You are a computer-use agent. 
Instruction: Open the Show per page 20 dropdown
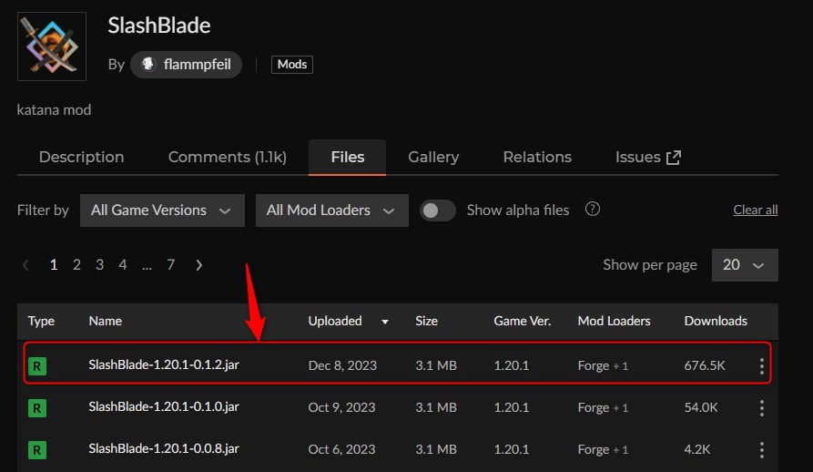[x=745, y=265]
